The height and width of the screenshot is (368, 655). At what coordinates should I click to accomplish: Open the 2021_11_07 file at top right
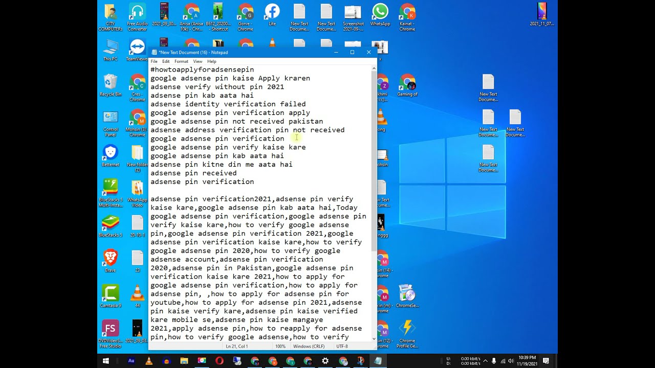pyautogui.click(x=542, y=15)
